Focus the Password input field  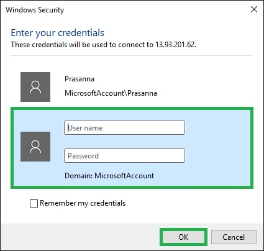point(124,155)
